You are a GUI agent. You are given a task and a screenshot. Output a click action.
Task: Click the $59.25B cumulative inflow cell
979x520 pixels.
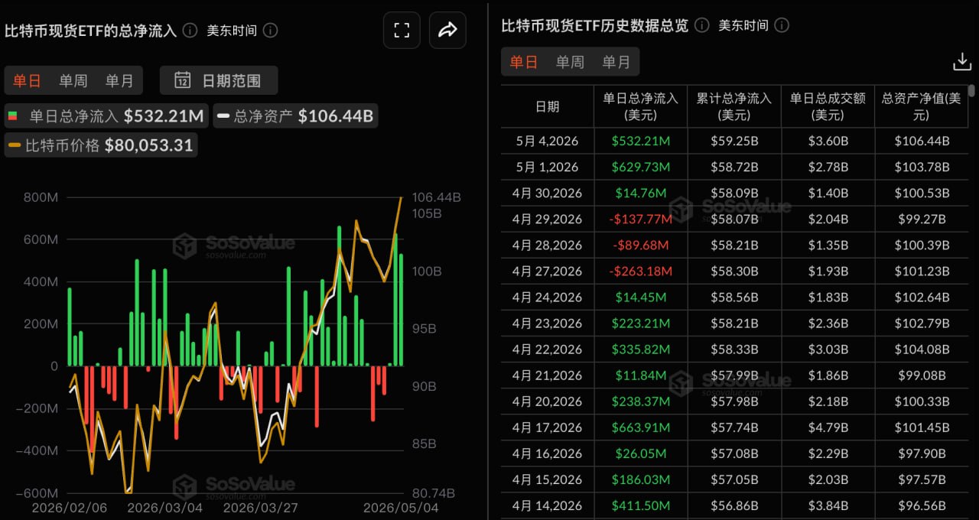[x=734, y=141]
